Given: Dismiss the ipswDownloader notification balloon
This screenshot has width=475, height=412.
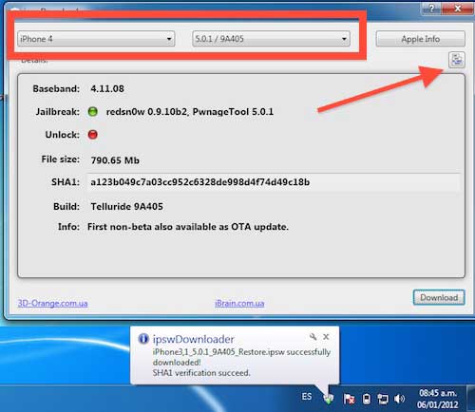Looking at the screenshot, I should click(326, 337).
